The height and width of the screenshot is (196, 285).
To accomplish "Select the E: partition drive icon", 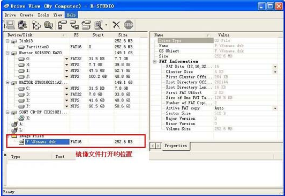I will (x=21, y=100).
